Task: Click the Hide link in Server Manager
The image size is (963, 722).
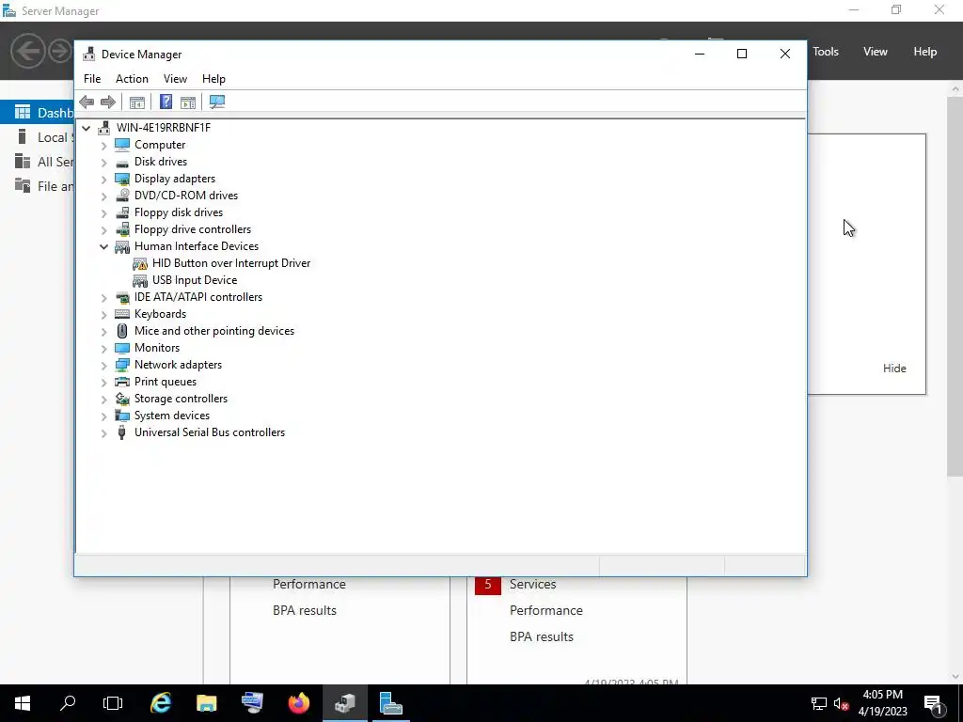Action: click(894, 369)
